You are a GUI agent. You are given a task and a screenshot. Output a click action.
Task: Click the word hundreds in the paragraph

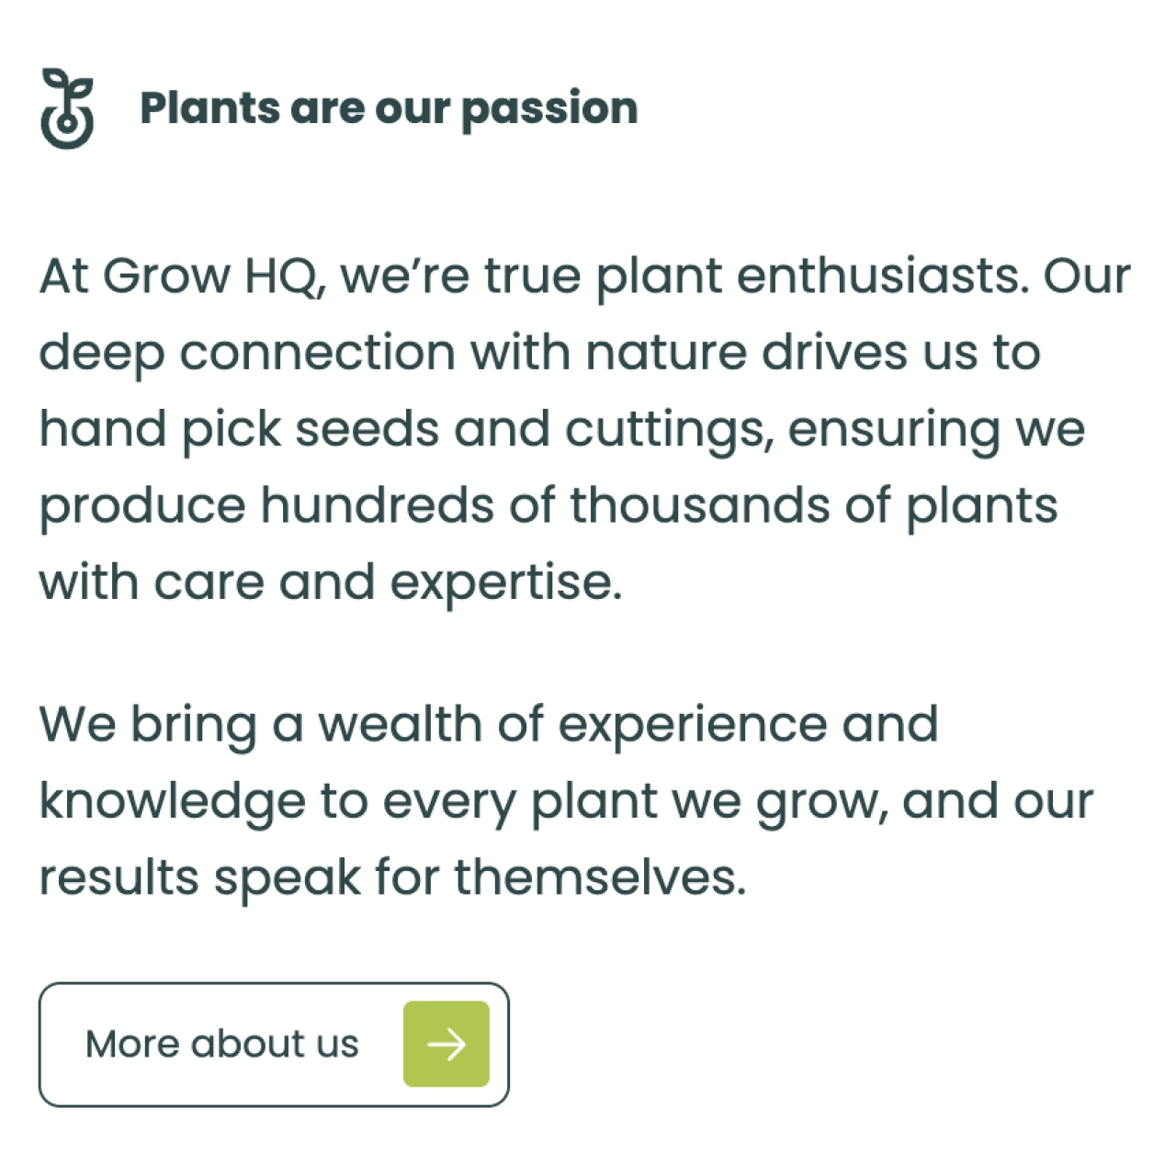click(378, 505)
